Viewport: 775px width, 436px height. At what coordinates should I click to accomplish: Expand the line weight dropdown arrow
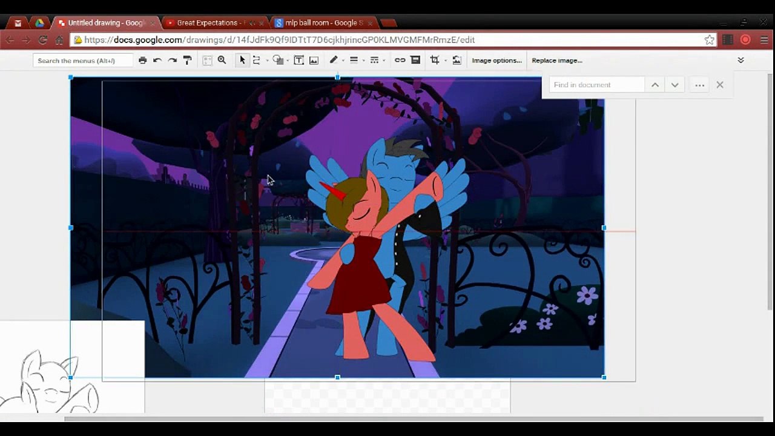pyautogui.click(x=363, y=61)
